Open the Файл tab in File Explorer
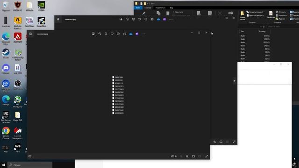Image resolution: width=299 pixels, height=168 pixels. [138, 8]
